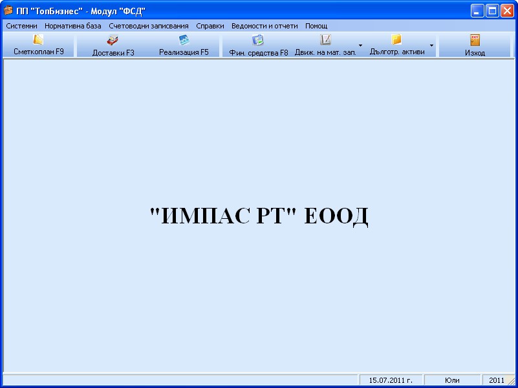
Task: Expand the Дълготр. активи dropdown arrow
Action: tap(431, 46)
